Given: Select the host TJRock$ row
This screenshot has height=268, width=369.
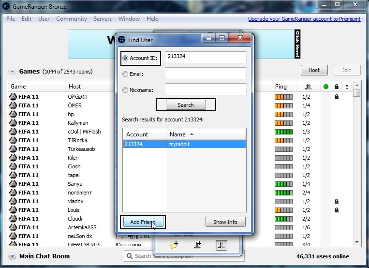Looking at the screenshot, I should [78, 140].
